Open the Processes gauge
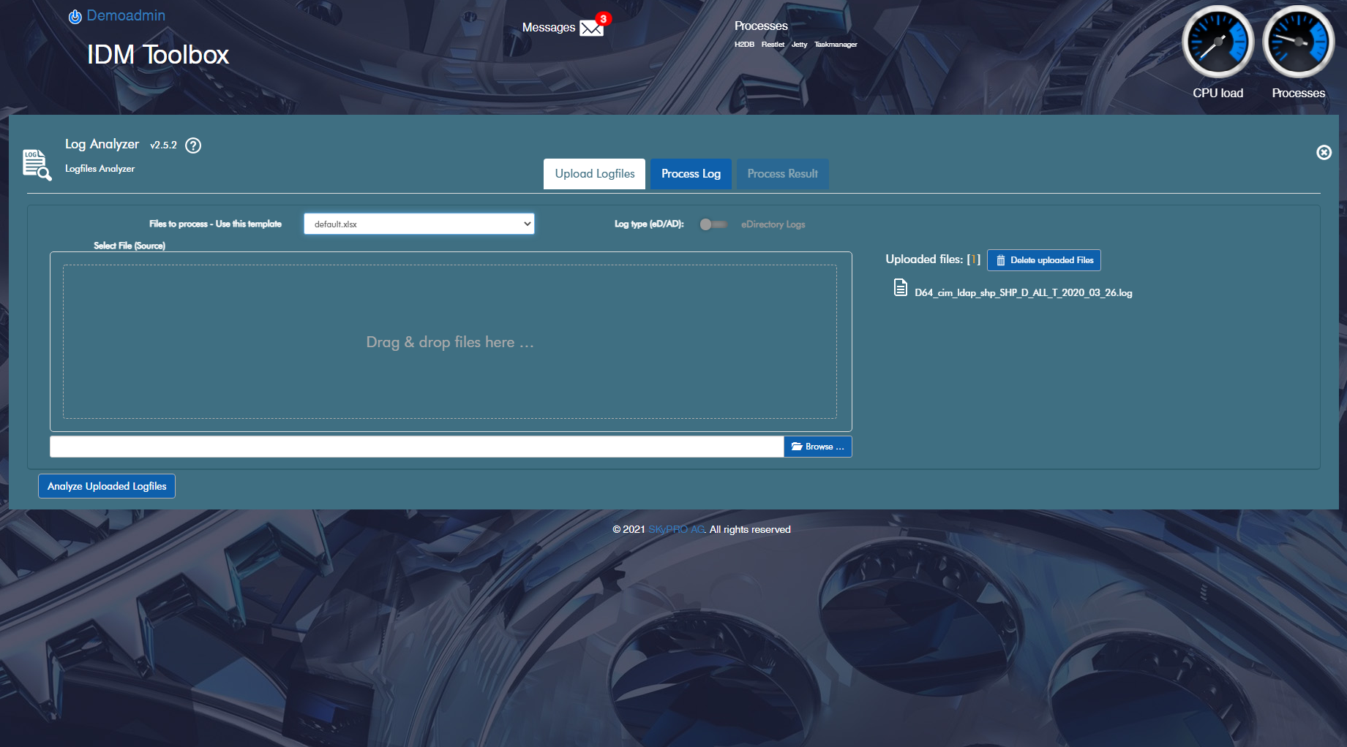 click(1299, 42)
